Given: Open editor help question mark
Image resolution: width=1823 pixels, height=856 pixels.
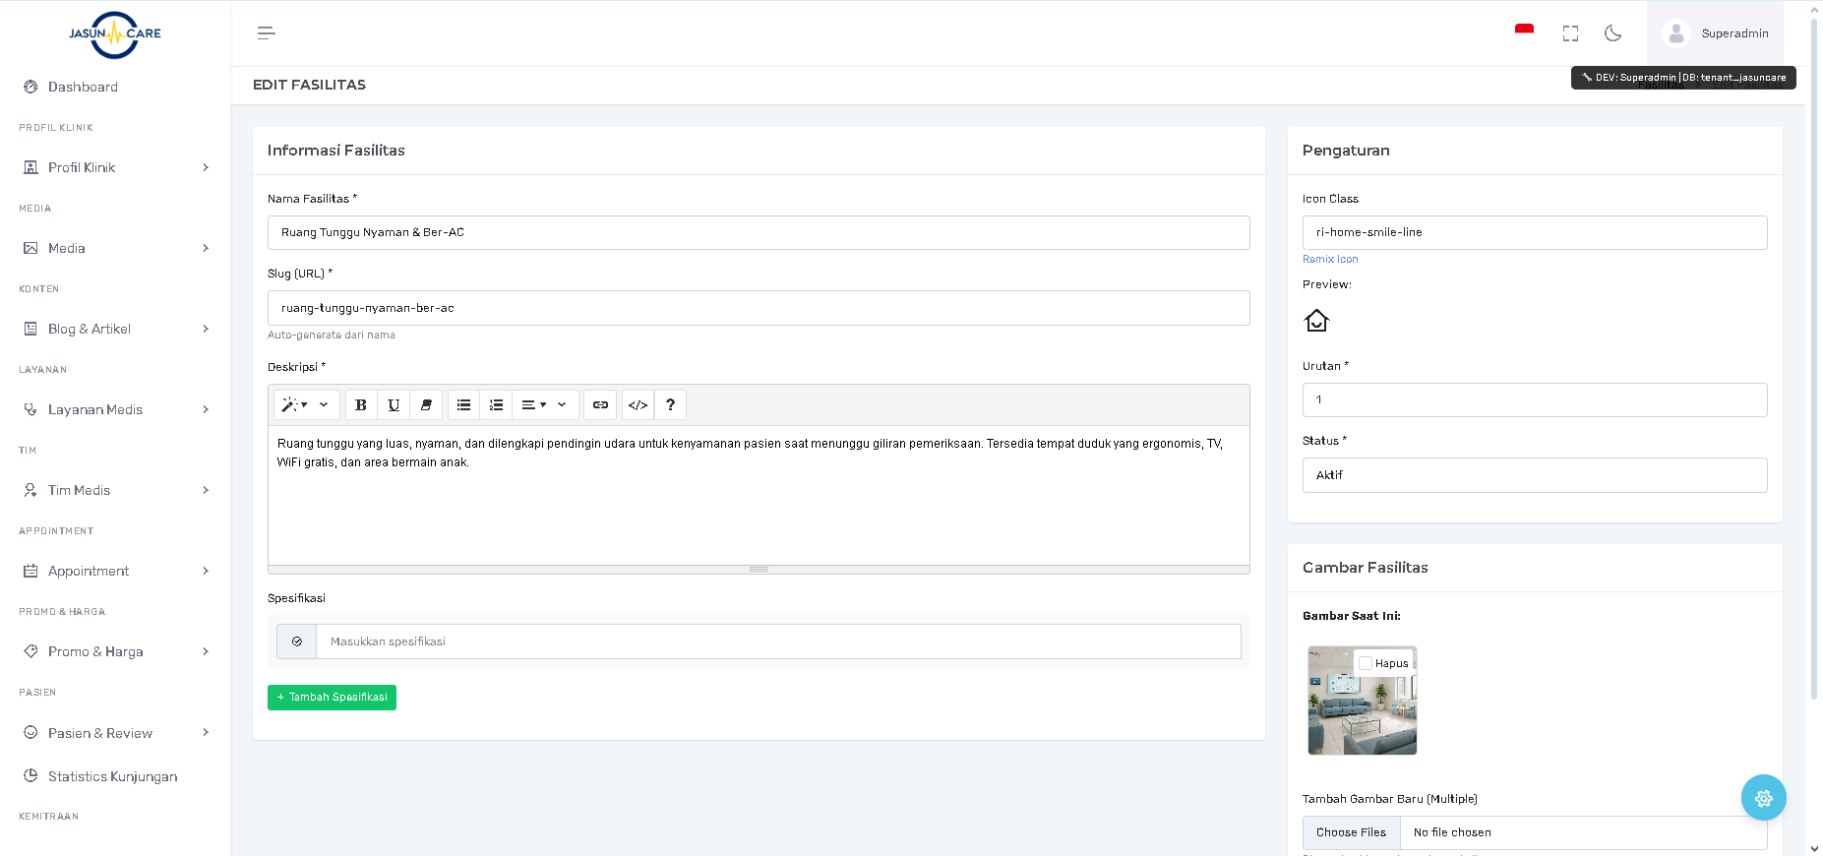Looking at the screenshot, I should click(x=670, y=405).
